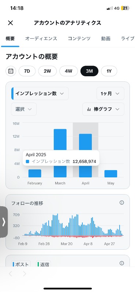This screenshot has height=292, width=135.
Task: Open the calendar date picker icon
Action: (x=11, y=71)
